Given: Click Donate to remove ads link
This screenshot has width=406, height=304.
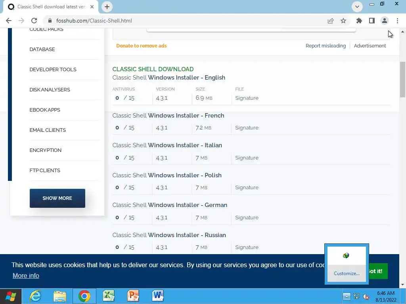Looking at the screenshot, I should click(142, 46).
